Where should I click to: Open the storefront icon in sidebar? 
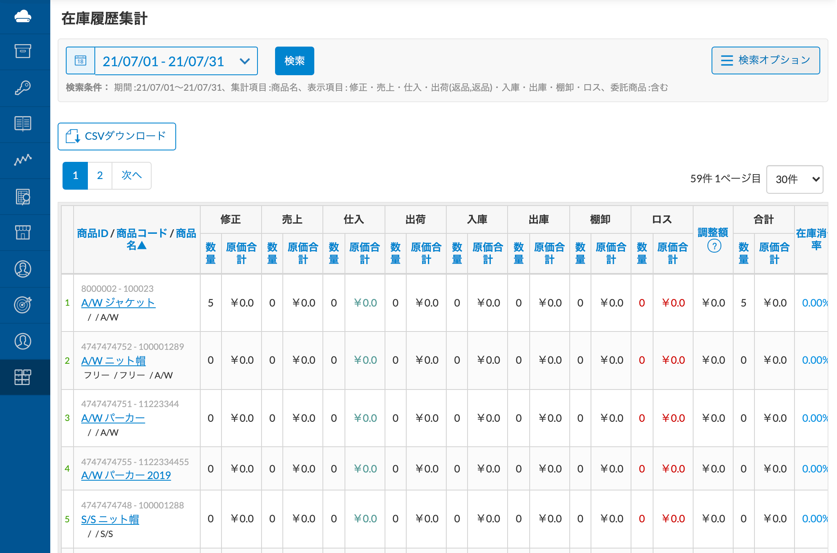click(x=23, y=232)
